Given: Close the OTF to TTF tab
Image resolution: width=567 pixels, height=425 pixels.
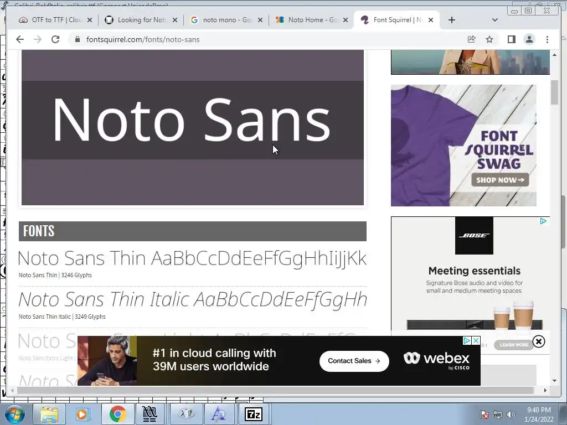Looking at the screenshot, I should [x=90, y=20].
